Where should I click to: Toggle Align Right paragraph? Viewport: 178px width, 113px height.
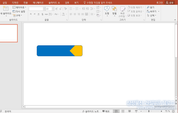click(79, 14)
